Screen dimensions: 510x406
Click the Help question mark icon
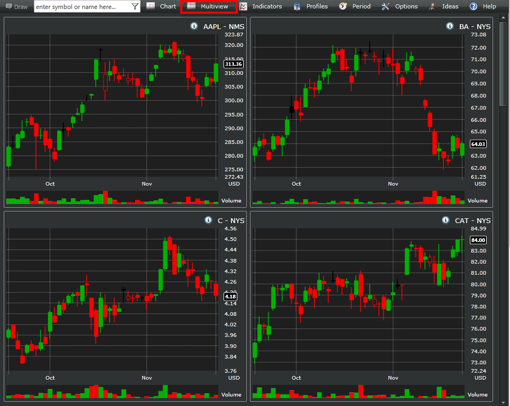click(x=474, y=6)
